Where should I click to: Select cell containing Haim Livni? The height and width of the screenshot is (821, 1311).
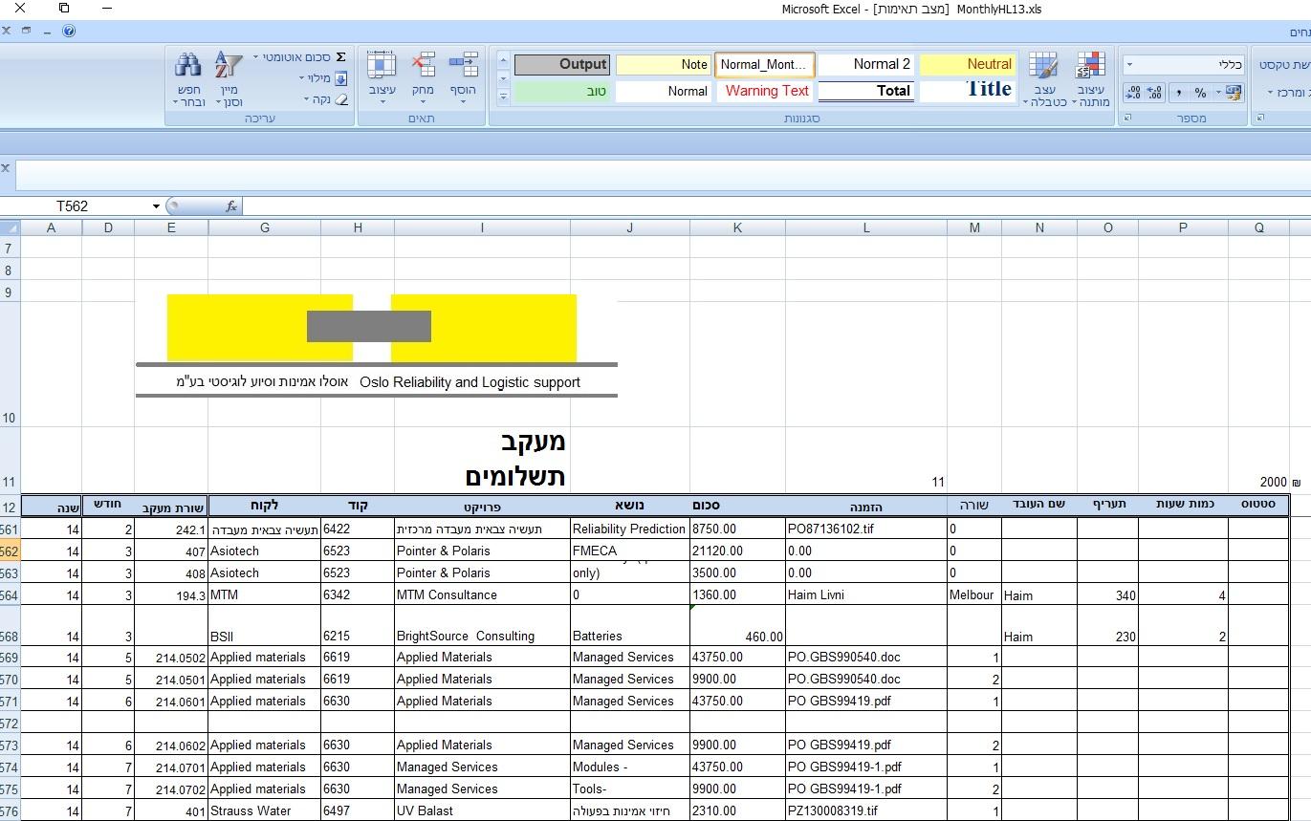tap(866, 594)
